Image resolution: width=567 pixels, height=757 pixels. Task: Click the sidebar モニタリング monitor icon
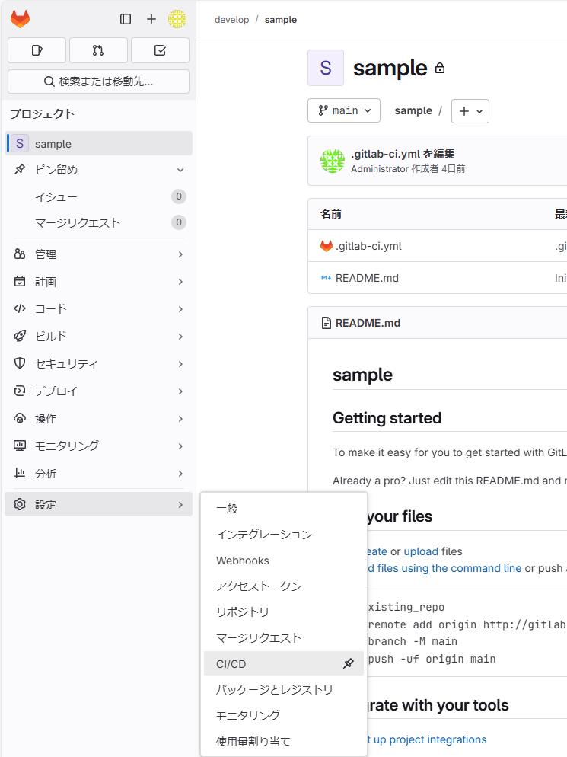coord(20,446)
